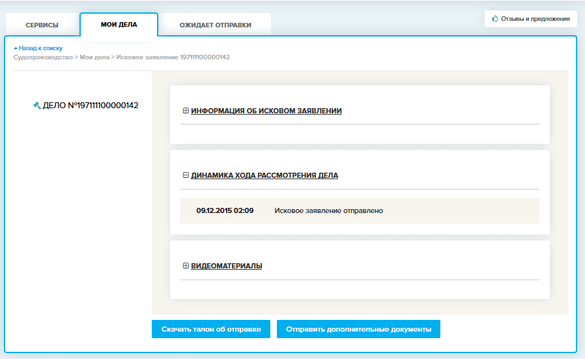Click the Судопроизводство breadcrumb
Screen dimensions: 585x359
[43, 57]
